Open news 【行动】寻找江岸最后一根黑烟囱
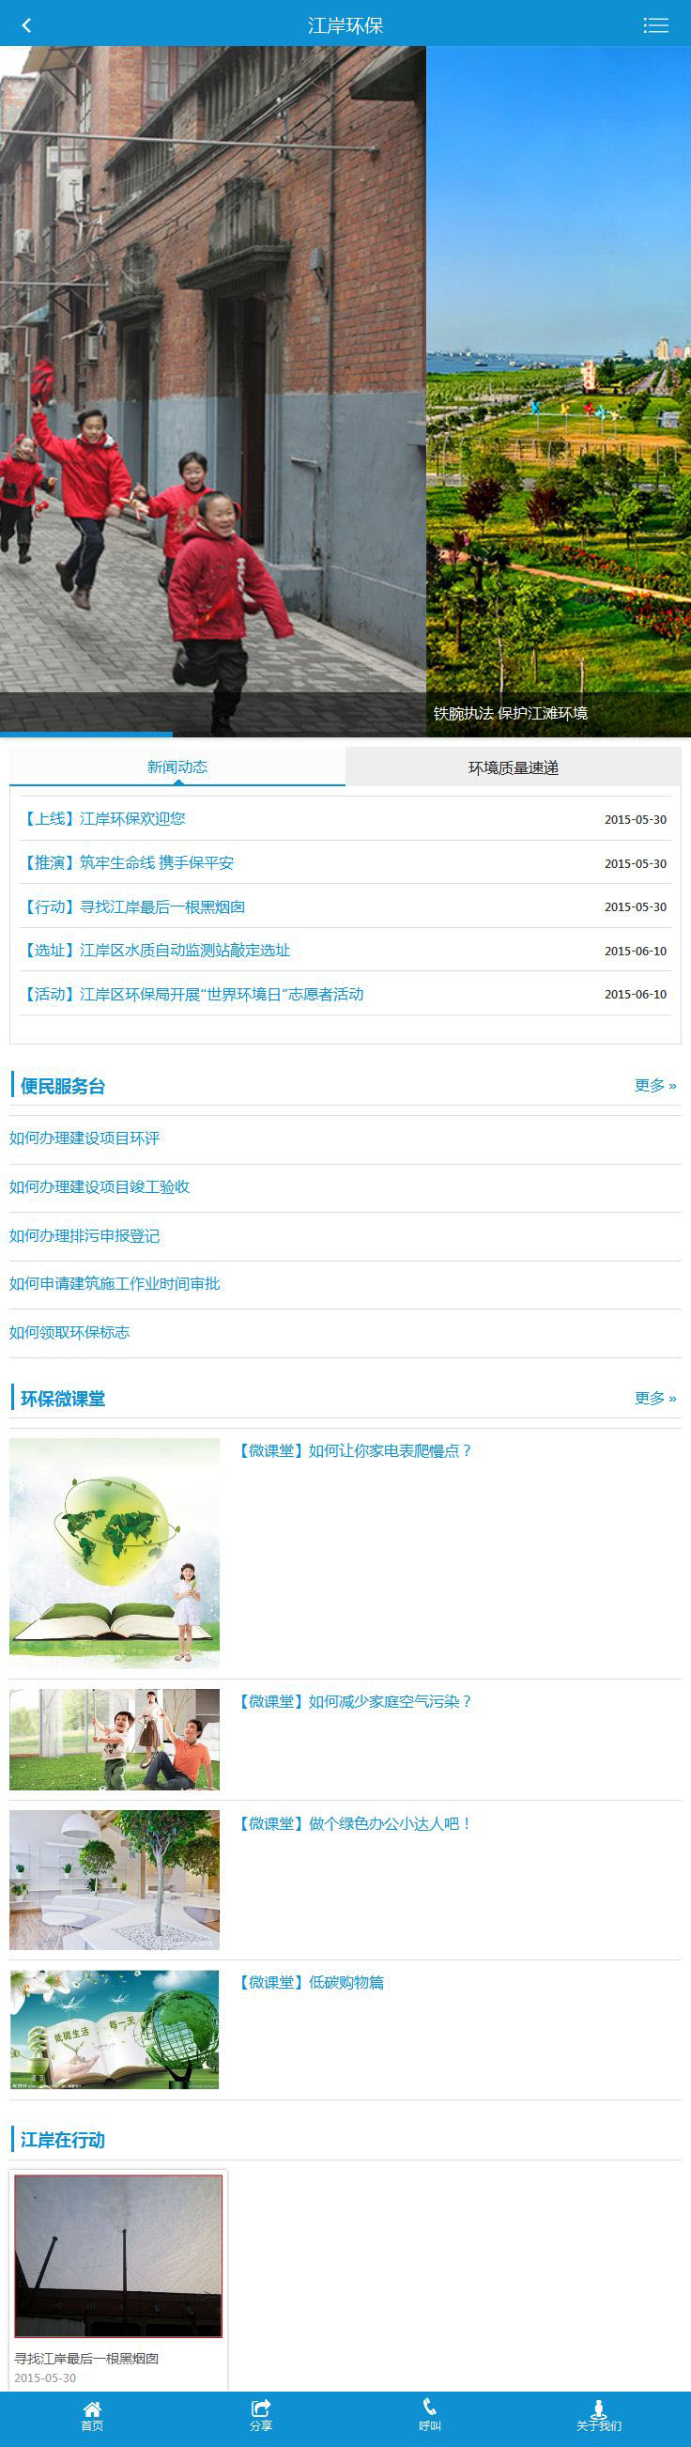This screenshot has width=691, height=2447. click(x=132, y=906)
